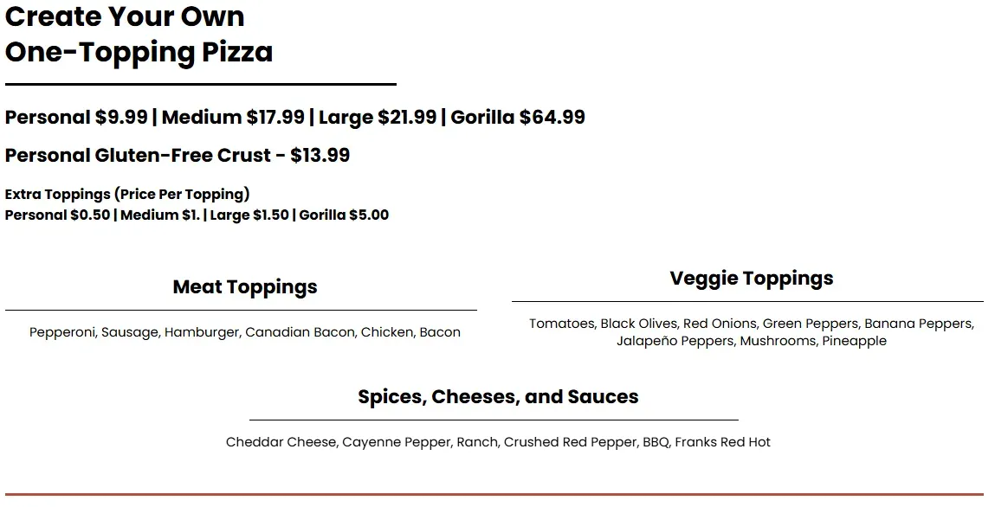Click the Veggie Toppings heading

tap(751, 279)
